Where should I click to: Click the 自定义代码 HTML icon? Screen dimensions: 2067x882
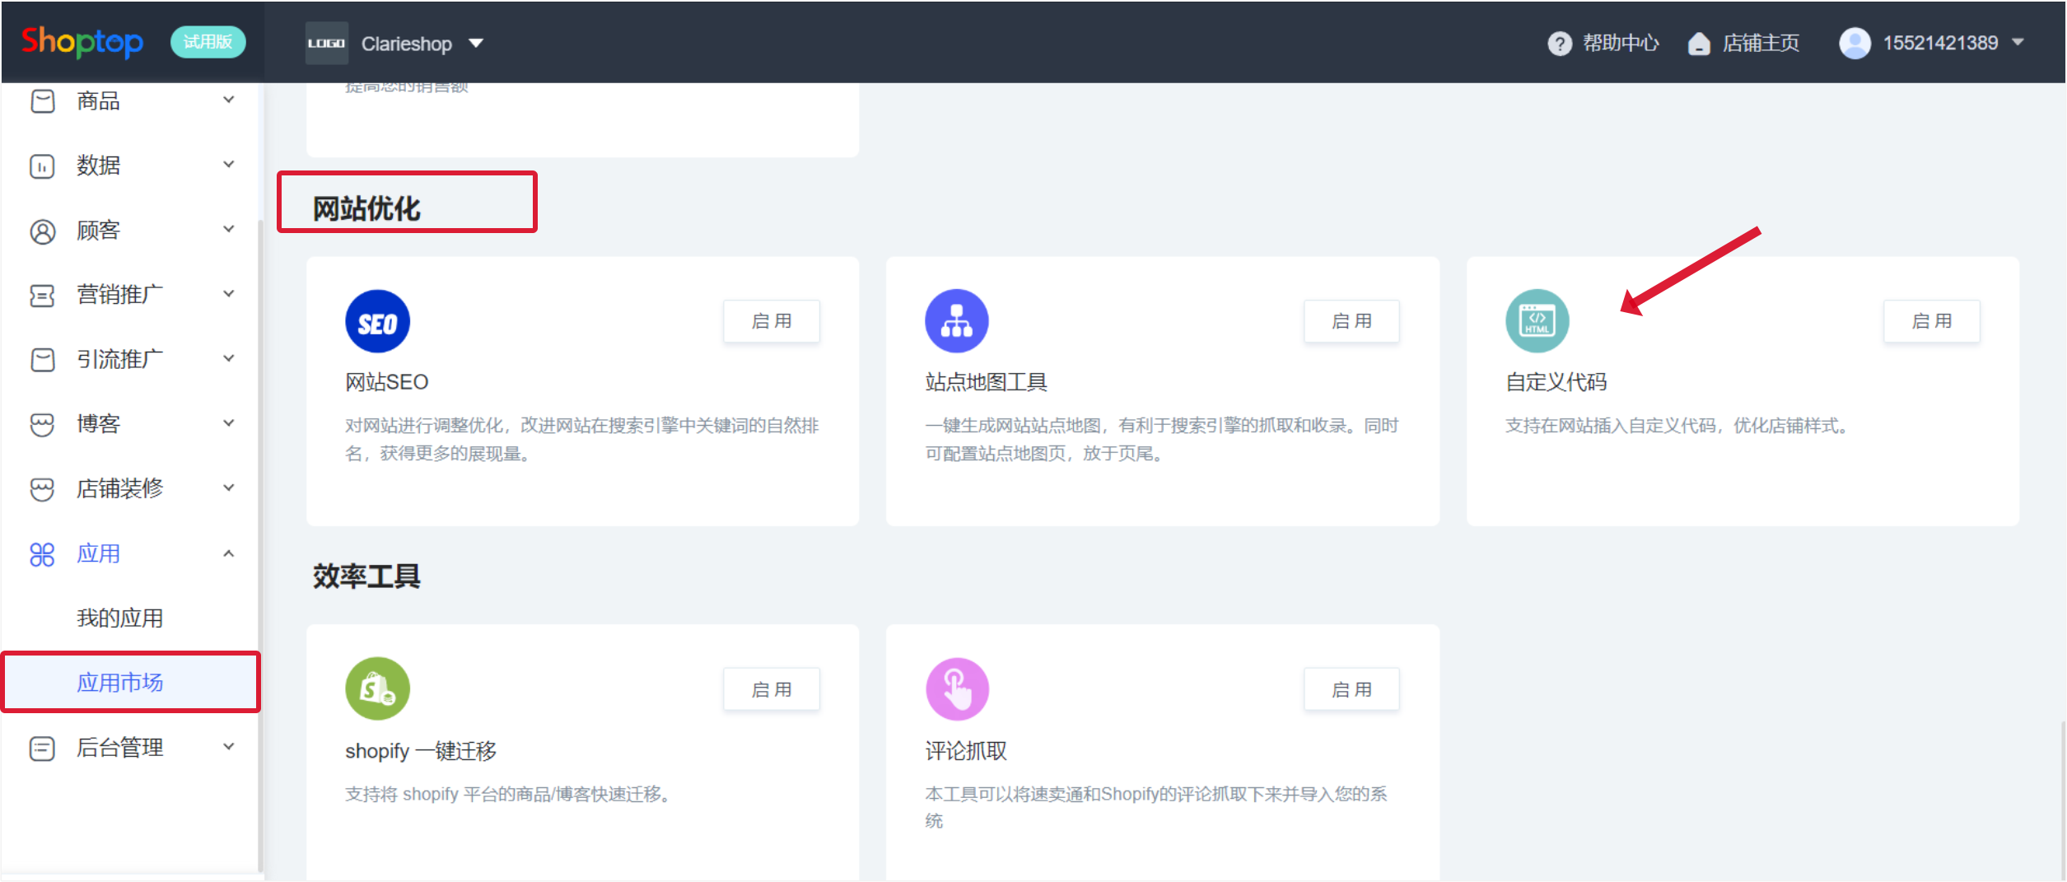pos(1537,321)
